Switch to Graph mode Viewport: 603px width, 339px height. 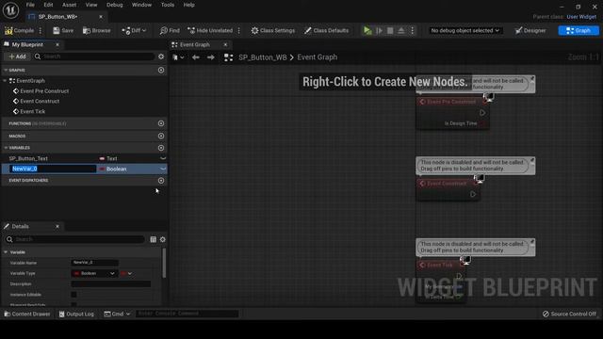[x=579, y=30]
